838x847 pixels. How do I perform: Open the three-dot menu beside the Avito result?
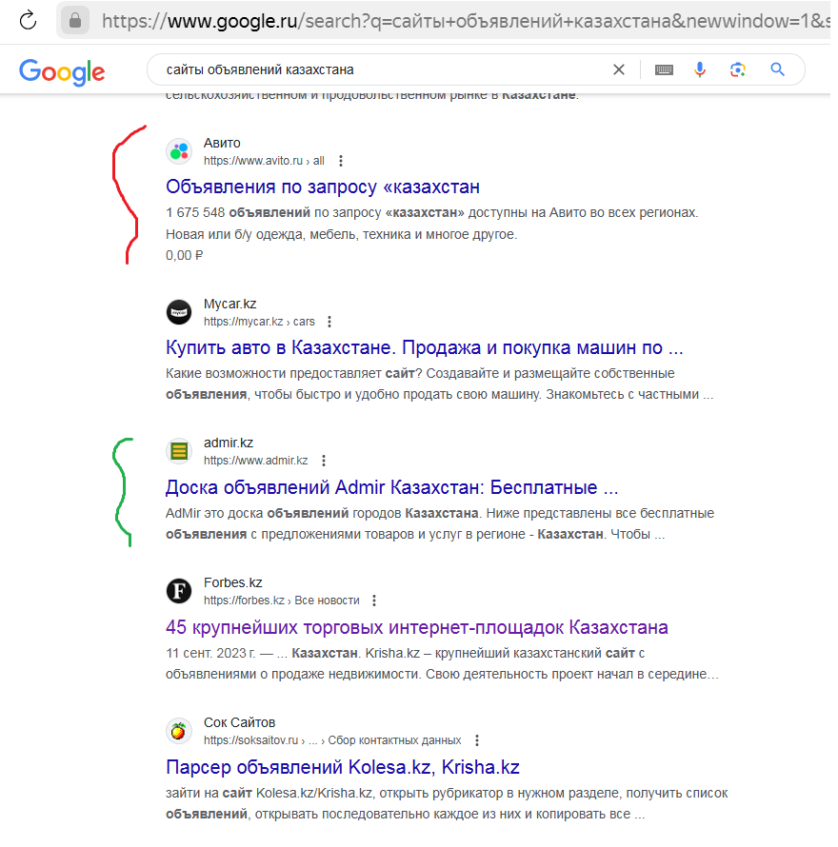pyautogui.click(x=341, y=161)
